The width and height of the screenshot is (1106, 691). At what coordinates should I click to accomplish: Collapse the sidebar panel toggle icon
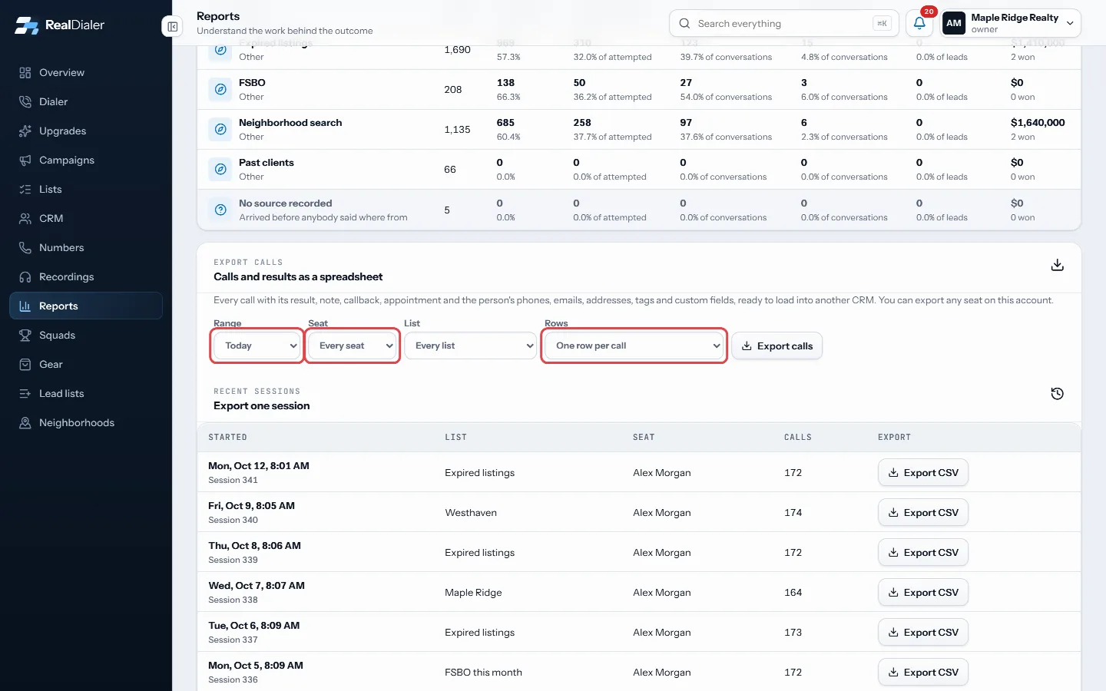[x=173, y=27]
